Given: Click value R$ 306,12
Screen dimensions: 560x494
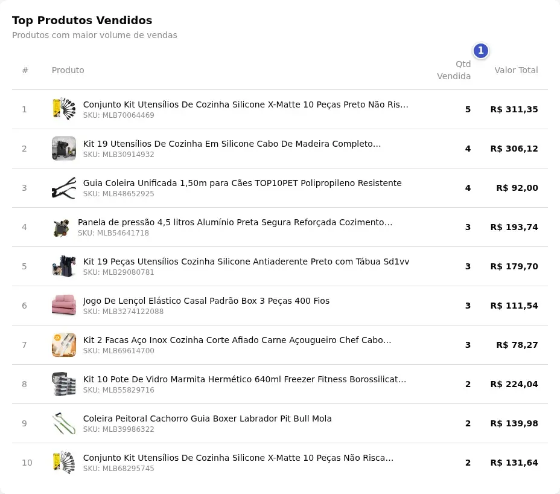Looking at the screenshot, I should 514,149.
